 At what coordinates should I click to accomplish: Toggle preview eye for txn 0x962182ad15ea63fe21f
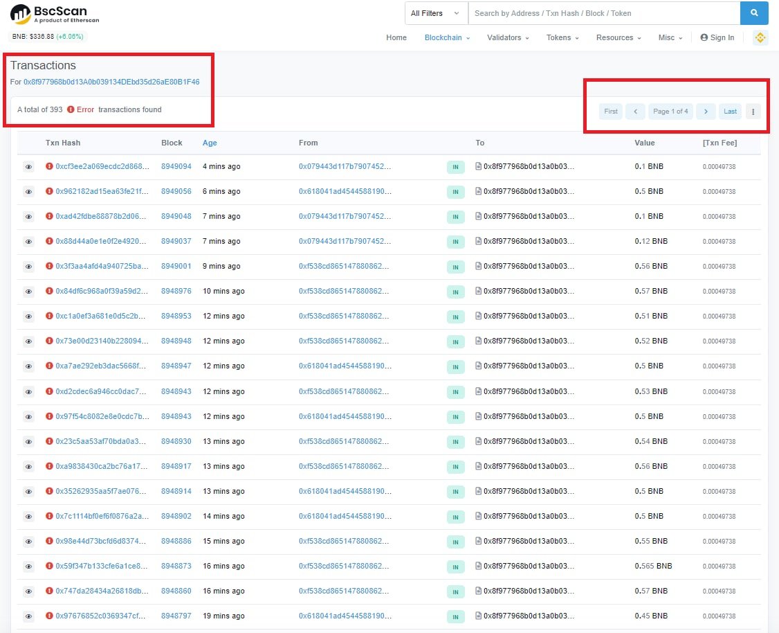[x=29, y=191]
